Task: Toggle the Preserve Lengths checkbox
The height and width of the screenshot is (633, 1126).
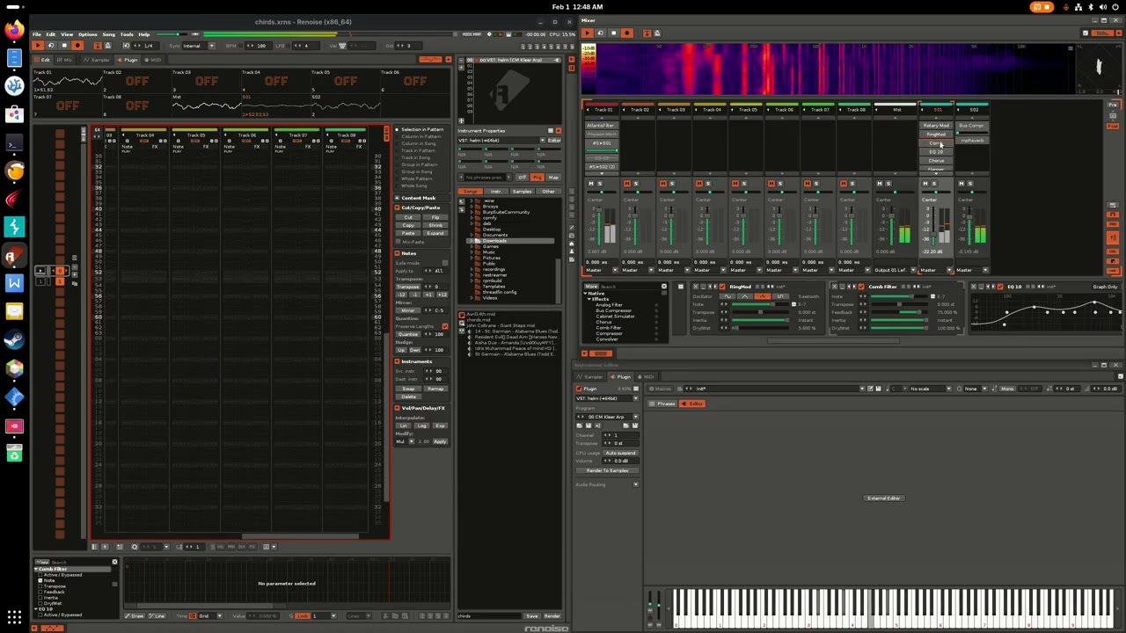Action: tap(445, 326)
